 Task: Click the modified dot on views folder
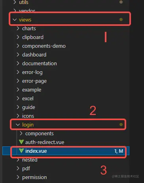tap(121, 19)
